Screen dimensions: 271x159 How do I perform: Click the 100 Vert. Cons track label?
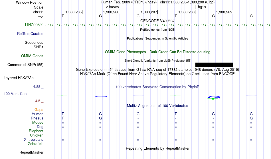(16, 94)
